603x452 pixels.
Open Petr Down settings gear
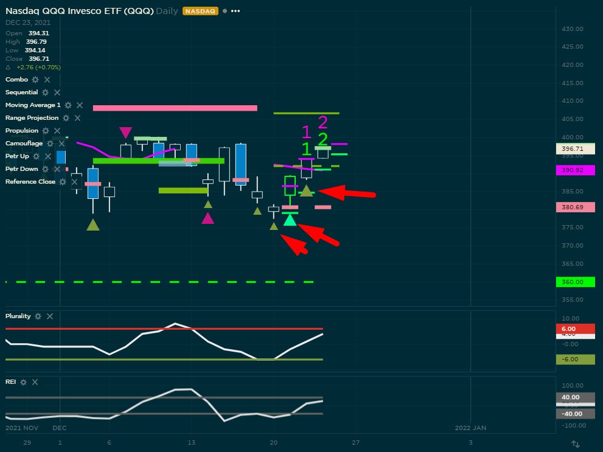pos(46,169)
